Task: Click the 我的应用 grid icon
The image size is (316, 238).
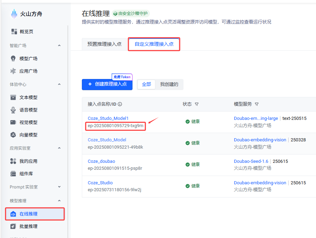Action: point(13,161)
